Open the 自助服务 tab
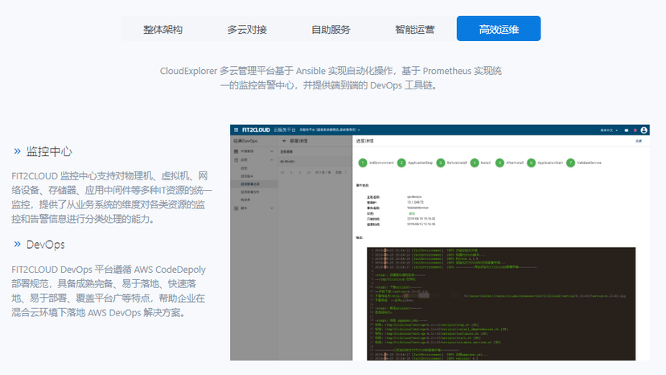 331,29
